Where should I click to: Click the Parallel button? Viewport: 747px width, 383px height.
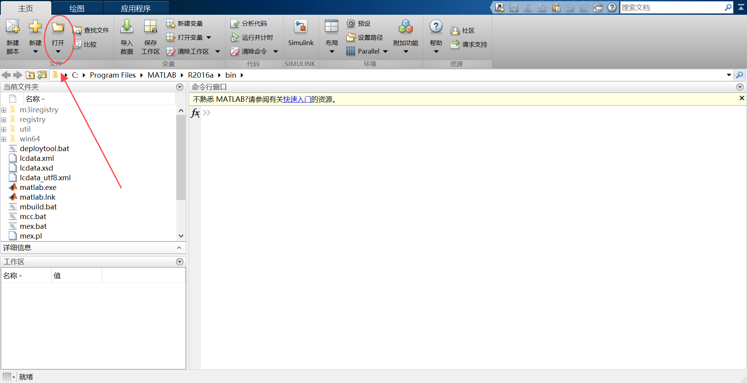pos(363,51)
